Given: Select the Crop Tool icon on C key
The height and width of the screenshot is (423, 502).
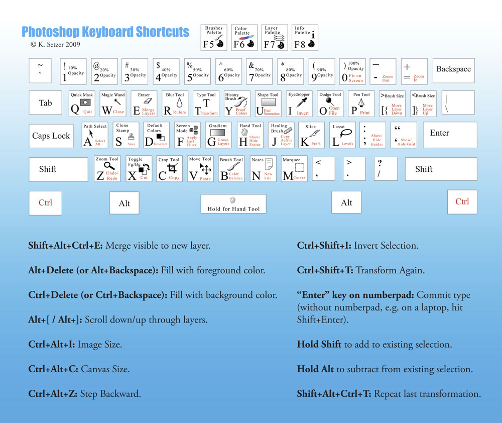Looking at the screenshot, I should 172,168.
